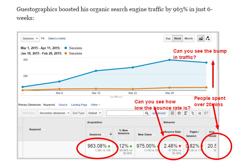
Task: Select Source as primary dimension
Action: coord(63,105)
